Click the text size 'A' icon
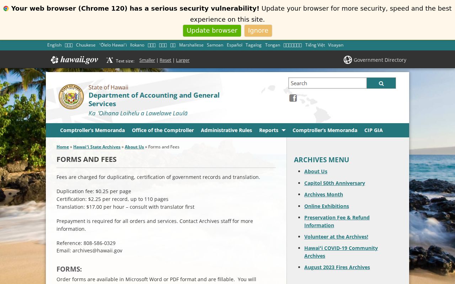This screenshot has height=284, width=455. click(109, 60)
